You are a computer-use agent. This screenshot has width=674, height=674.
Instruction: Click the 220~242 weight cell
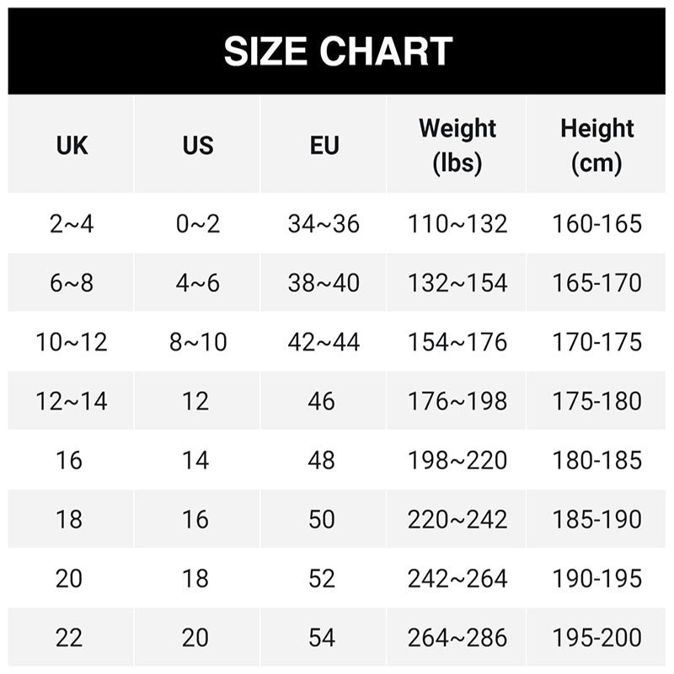457,519
